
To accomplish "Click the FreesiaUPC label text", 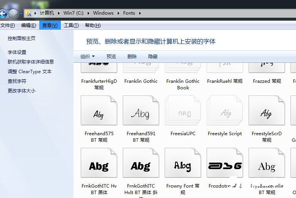I will (x=183, y=133).
